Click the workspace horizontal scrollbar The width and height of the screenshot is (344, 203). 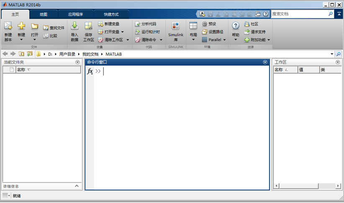coord(307,186)
